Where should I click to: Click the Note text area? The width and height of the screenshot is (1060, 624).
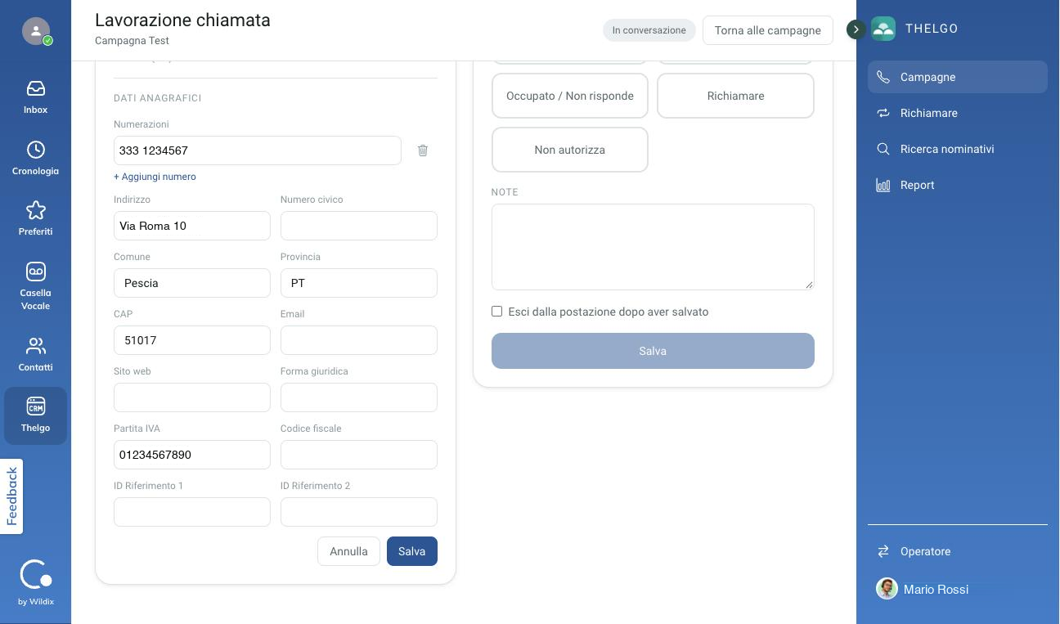click(x=653, y=247)
